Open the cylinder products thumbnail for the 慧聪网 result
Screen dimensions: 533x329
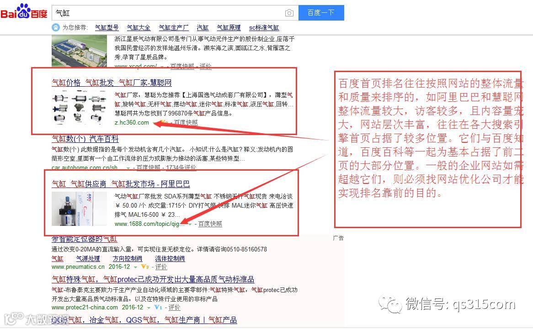tap(79, 108)
